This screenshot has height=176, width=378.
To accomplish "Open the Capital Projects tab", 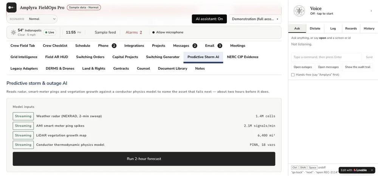I will click(x=125, y=57).
